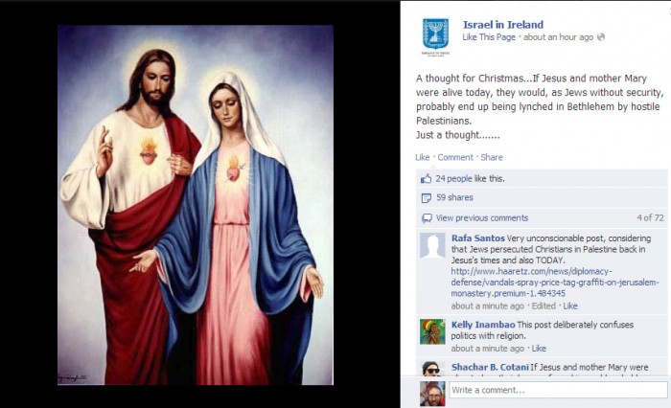Click the Write a comment field
This screenshot has height=408, width=671.
558,390
